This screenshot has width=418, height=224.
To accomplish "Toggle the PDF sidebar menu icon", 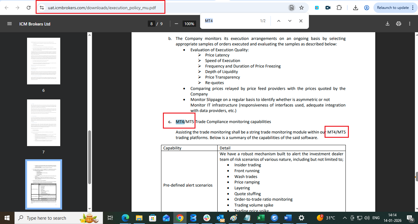I will point(10,24).
